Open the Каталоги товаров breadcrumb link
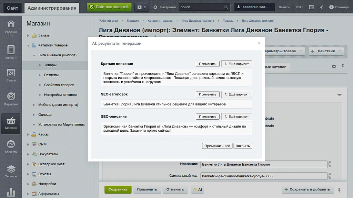353x198 pixels. click(x=160, y=21)
